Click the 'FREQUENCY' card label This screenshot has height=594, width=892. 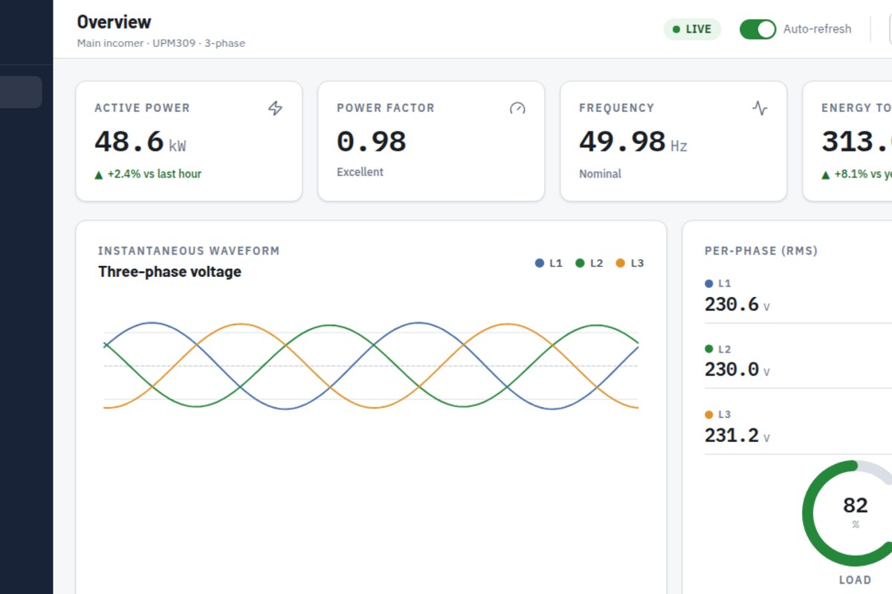pyautogui.click(x=616, y=108)
